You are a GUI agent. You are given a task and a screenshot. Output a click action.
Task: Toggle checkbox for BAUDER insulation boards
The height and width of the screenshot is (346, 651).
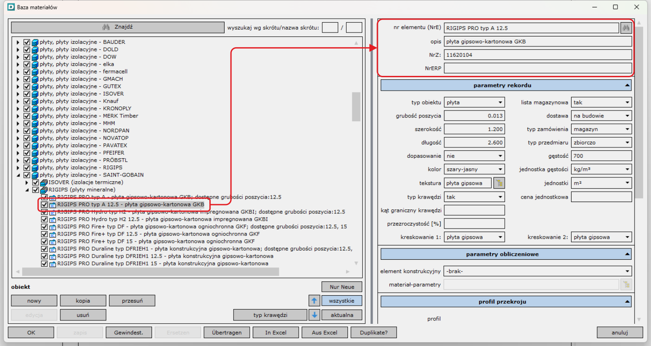[27, 42]
